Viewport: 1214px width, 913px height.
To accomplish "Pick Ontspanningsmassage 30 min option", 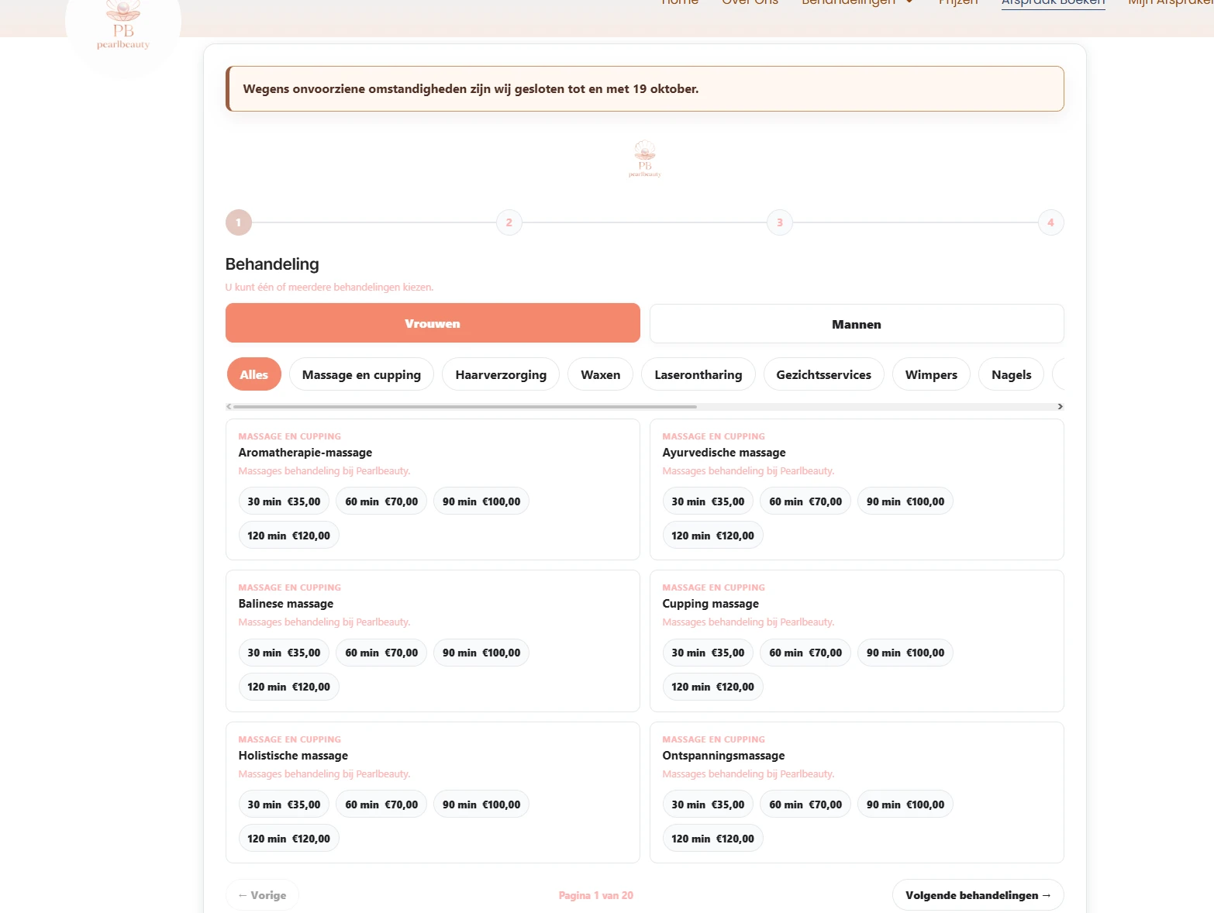I will 708,804.
